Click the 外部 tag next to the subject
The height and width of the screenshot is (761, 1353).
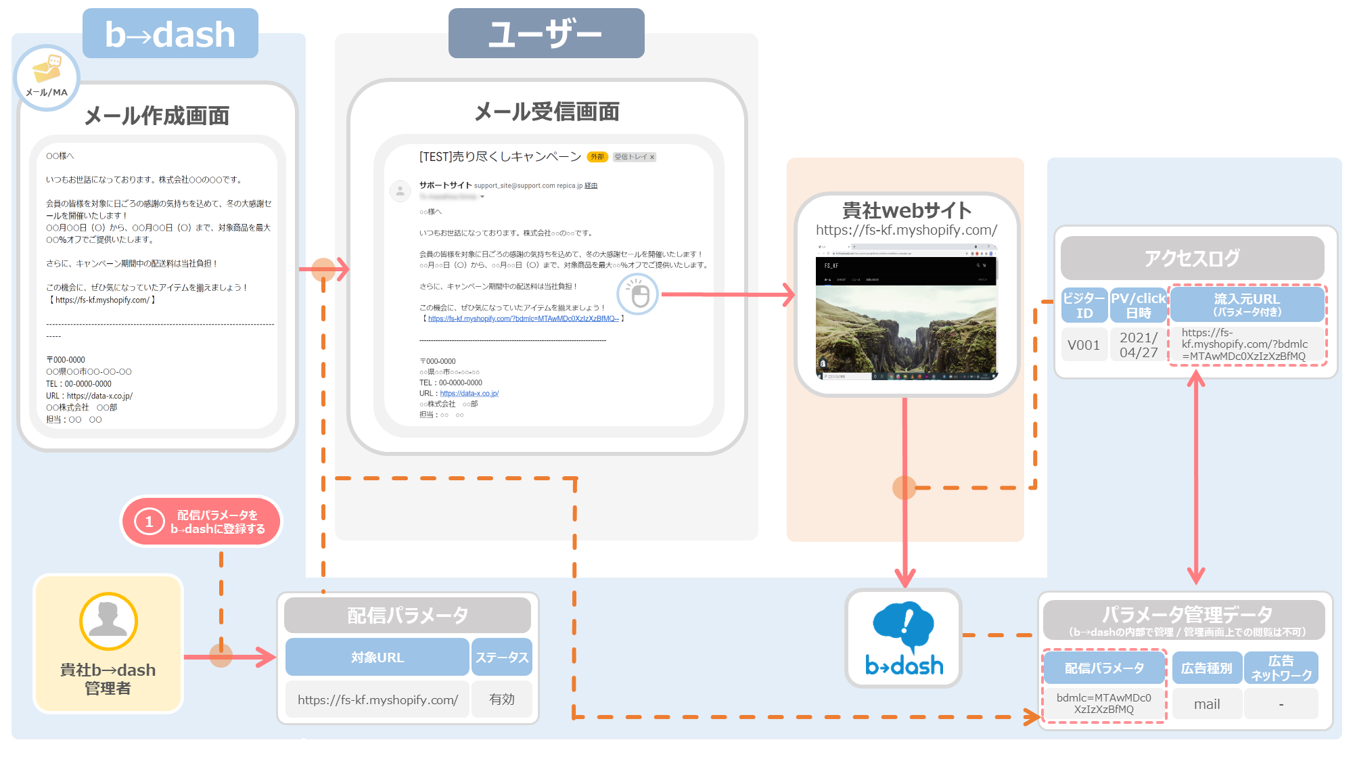coord(597,157)
